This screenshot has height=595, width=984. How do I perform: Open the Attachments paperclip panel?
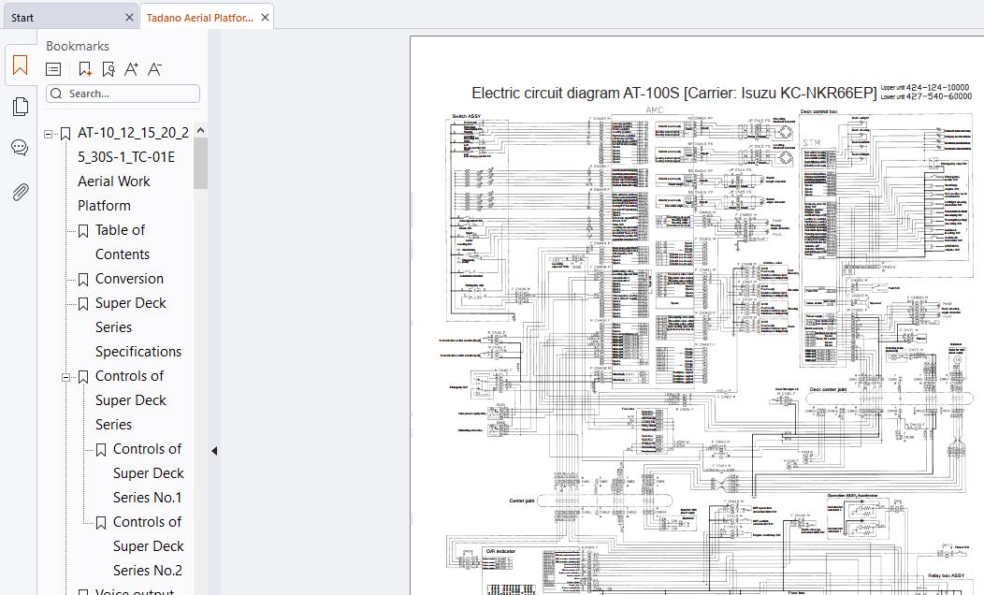point(20,192)
